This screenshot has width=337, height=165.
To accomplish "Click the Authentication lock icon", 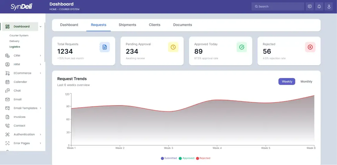I will (x=8, y=135).
